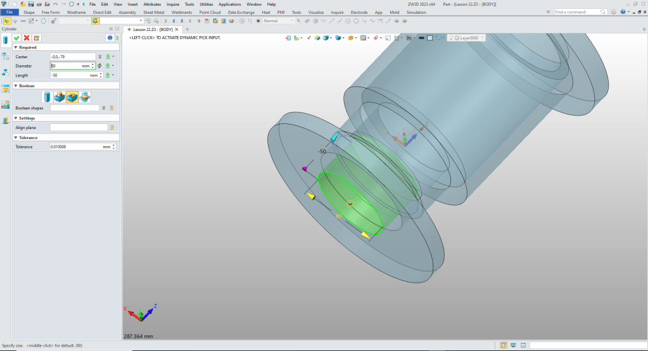Choose the Add boolean operation icon
The image size is (648, 351).
pyautogui.click(x=60, y=97)
